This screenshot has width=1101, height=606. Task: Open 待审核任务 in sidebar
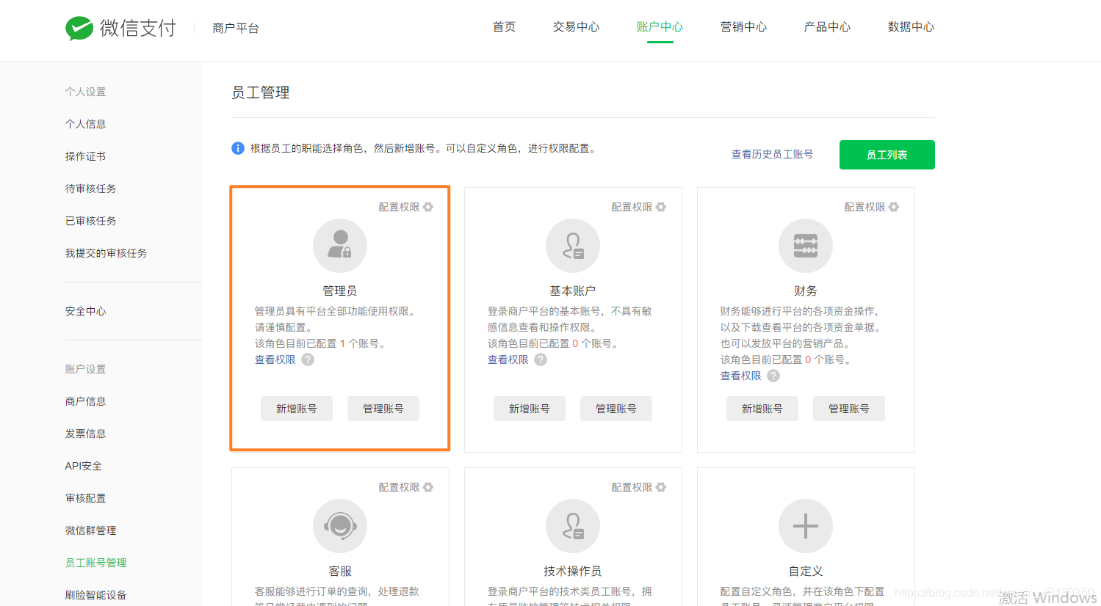(91, 189)
